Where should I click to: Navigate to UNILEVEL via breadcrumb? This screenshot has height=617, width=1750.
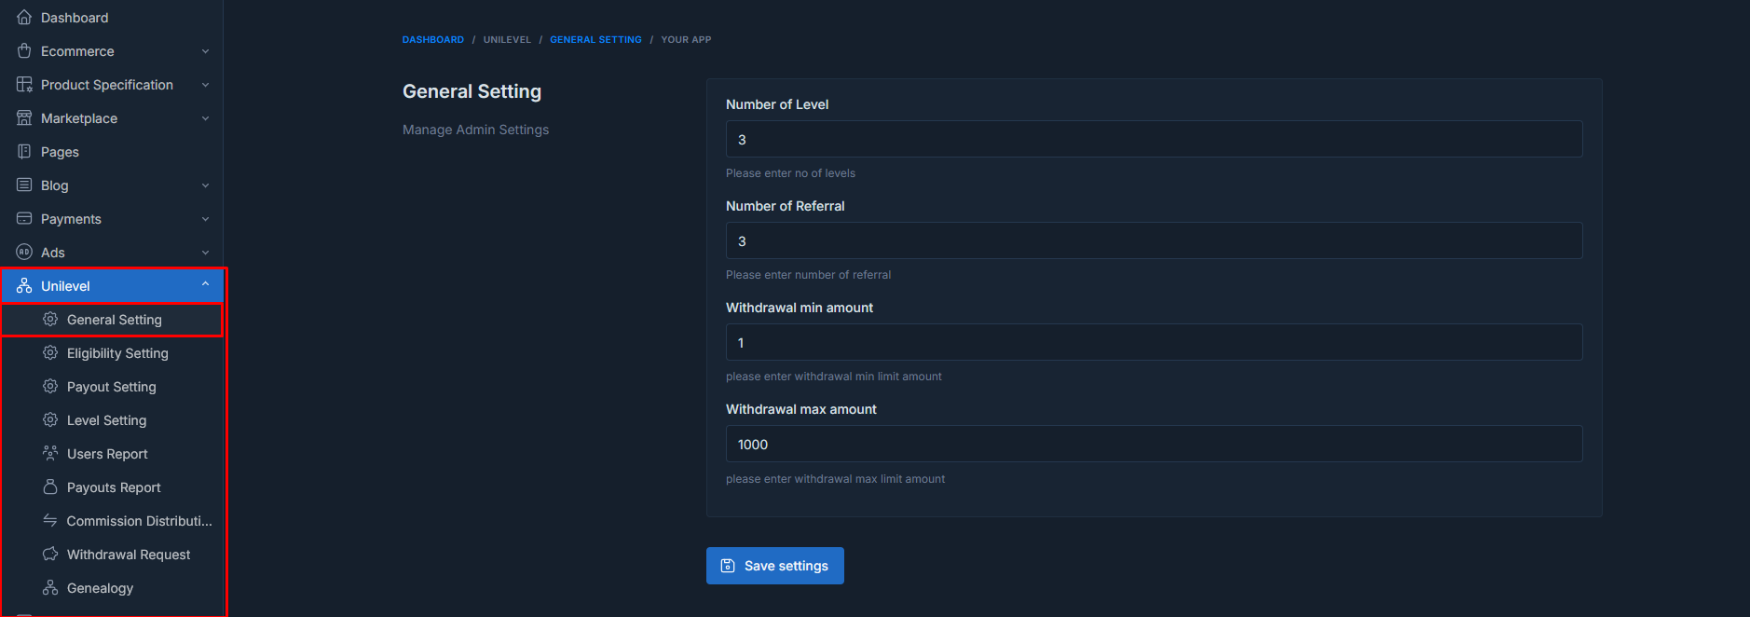click(x=507, y=39)
